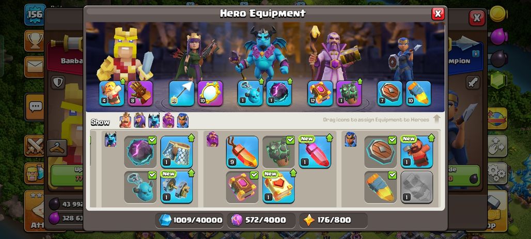Image resolution: width=531 pixels, height=239 pixels.
Task: Toggle Minion Prince filter in Show row
Action: click(x=154, y=120)
